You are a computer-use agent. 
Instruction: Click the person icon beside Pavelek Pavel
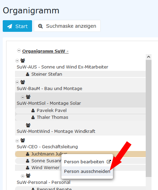pyautogui.click(x=33, y=110)
